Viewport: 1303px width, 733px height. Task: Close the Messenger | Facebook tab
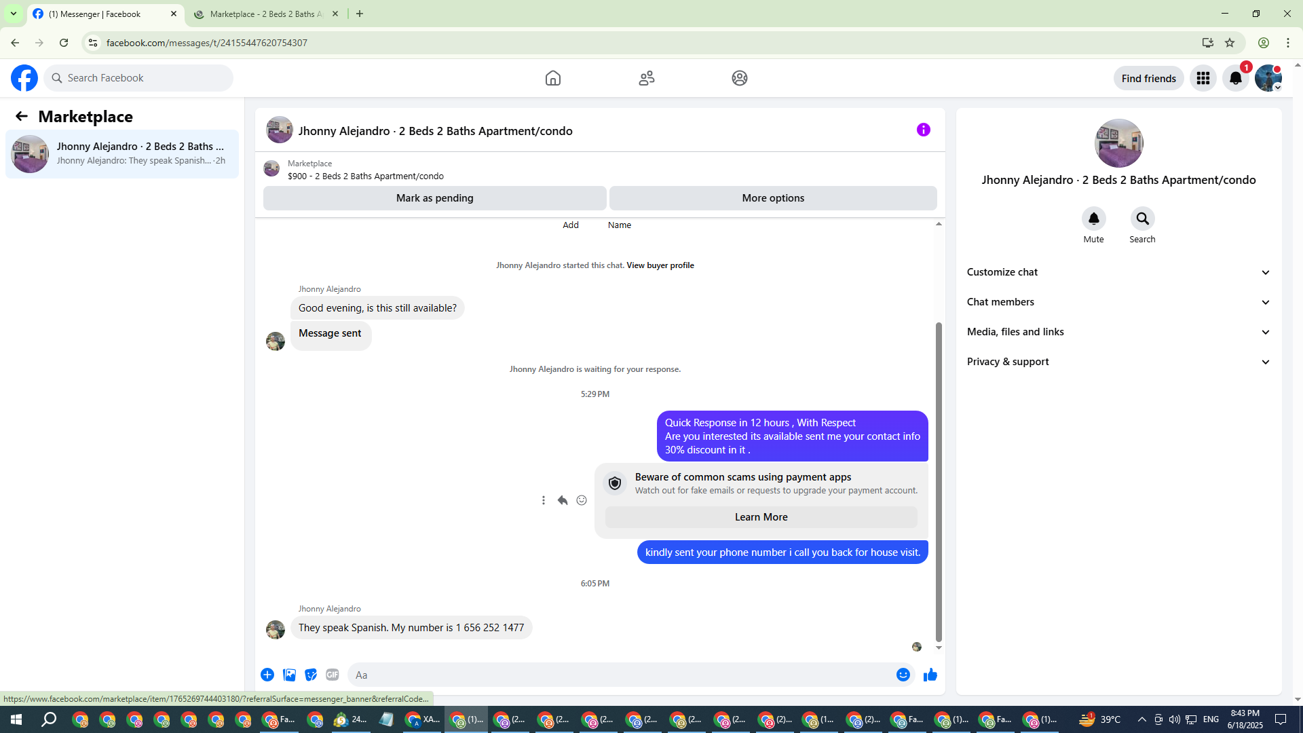point(174,14)
